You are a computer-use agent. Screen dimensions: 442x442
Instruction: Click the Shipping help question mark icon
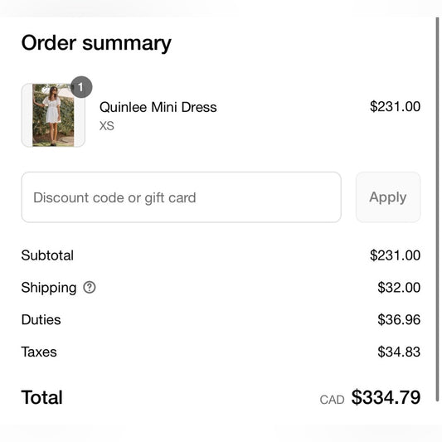coord(90,288)
